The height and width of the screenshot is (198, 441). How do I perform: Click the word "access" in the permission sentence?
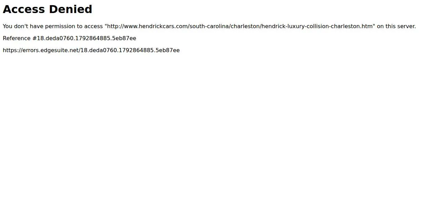[93, 26]
